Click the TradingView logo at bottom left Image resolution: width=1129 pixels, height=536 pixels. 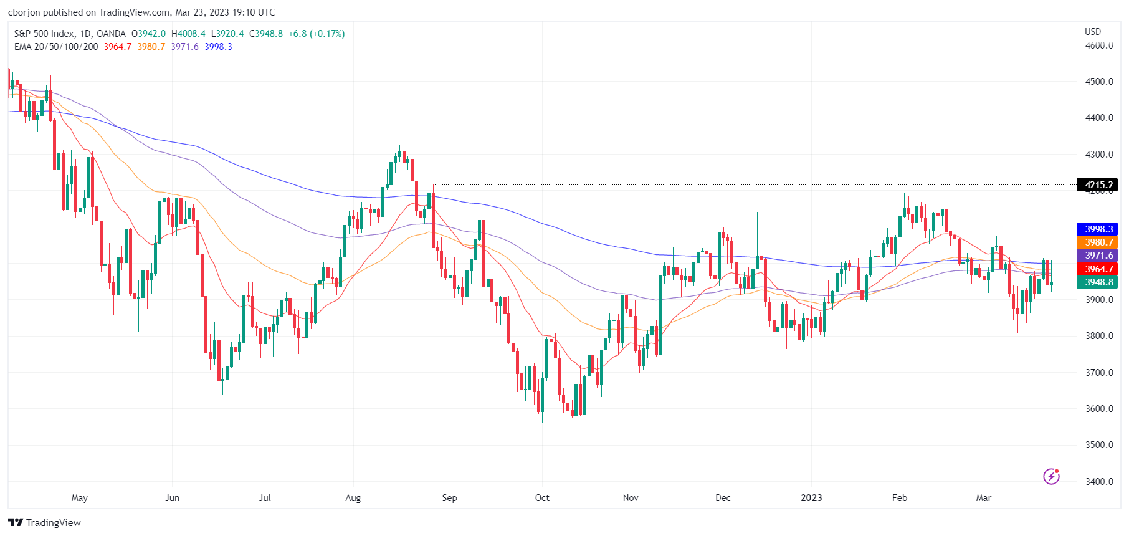(44, 522)
